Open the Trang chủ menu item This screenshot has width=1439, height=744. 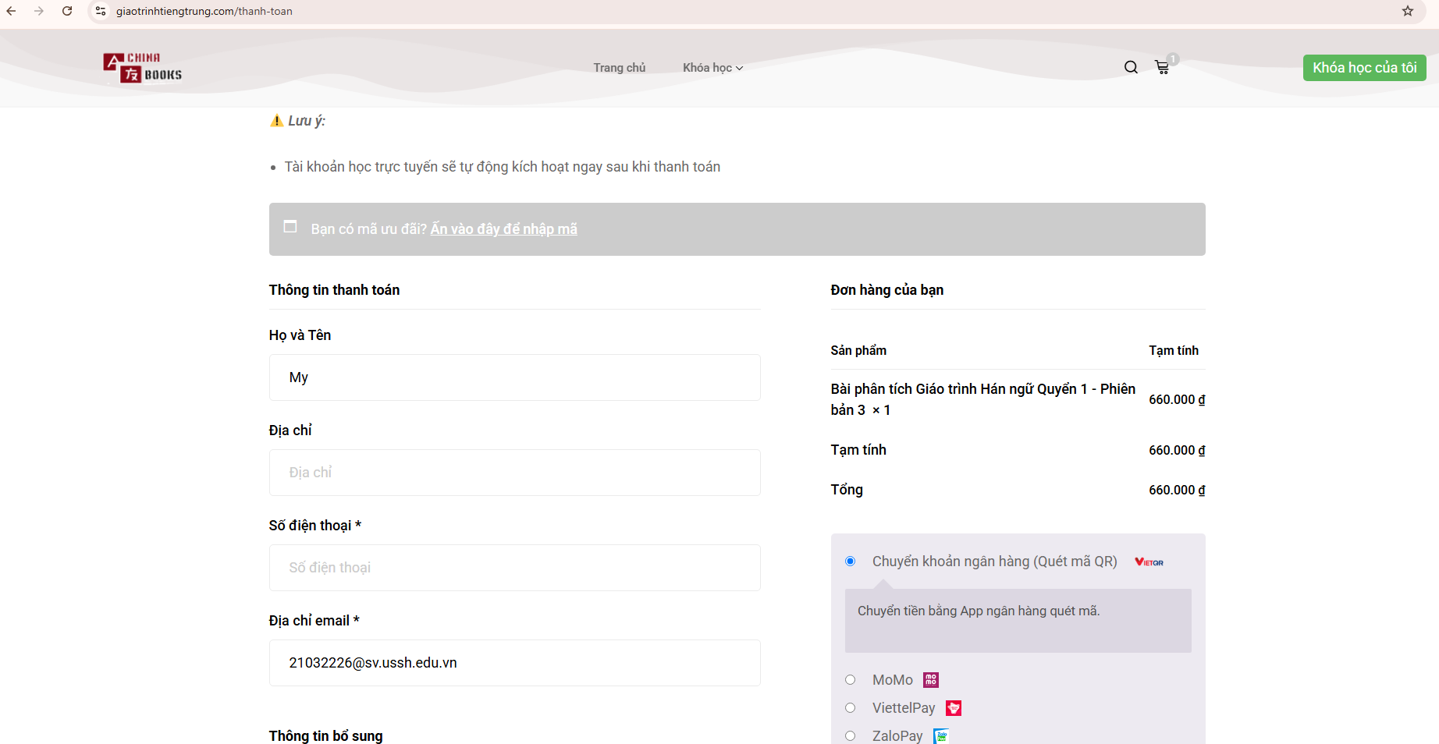619,68
